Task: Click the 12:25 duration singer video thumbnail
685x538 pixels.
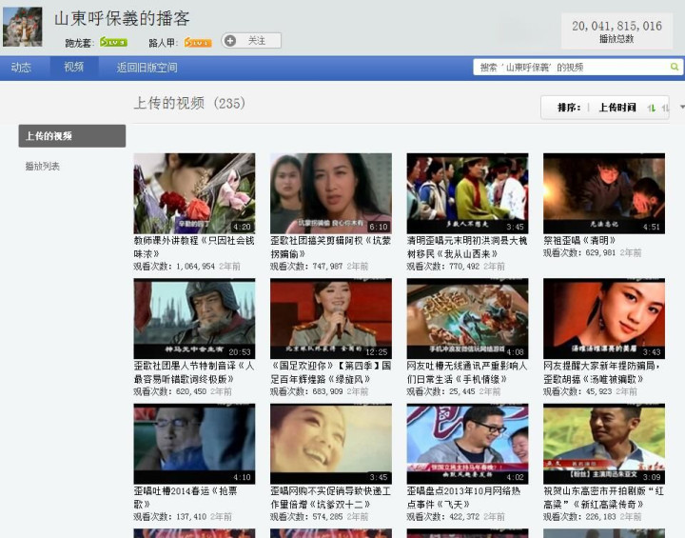Action: coord(330,319)
